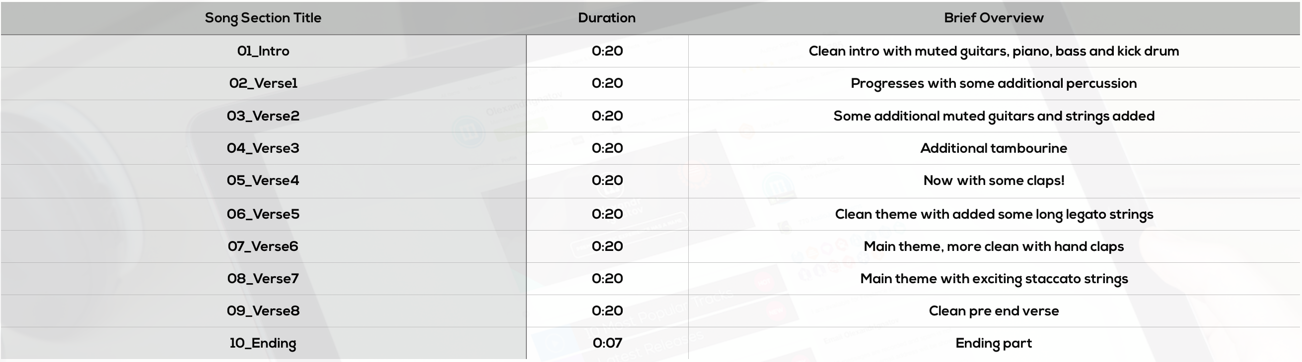Click the Song Section Title header
The image size is (1302, 362).
[263, 18]
